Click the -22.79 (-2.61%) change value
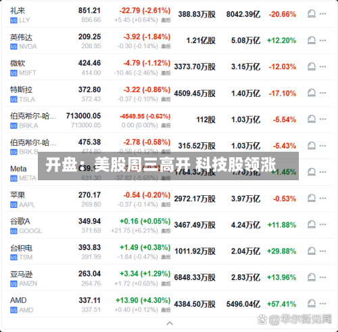Image resolution: width=338 pixels, height=332 pixels. 145,10
